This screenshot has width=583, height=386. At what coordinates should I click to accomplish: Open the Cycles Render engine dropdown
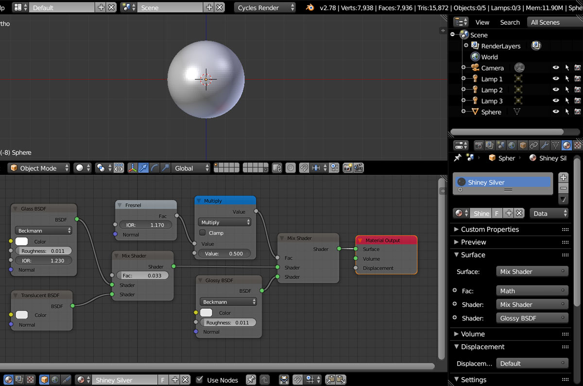coord(265,7)
